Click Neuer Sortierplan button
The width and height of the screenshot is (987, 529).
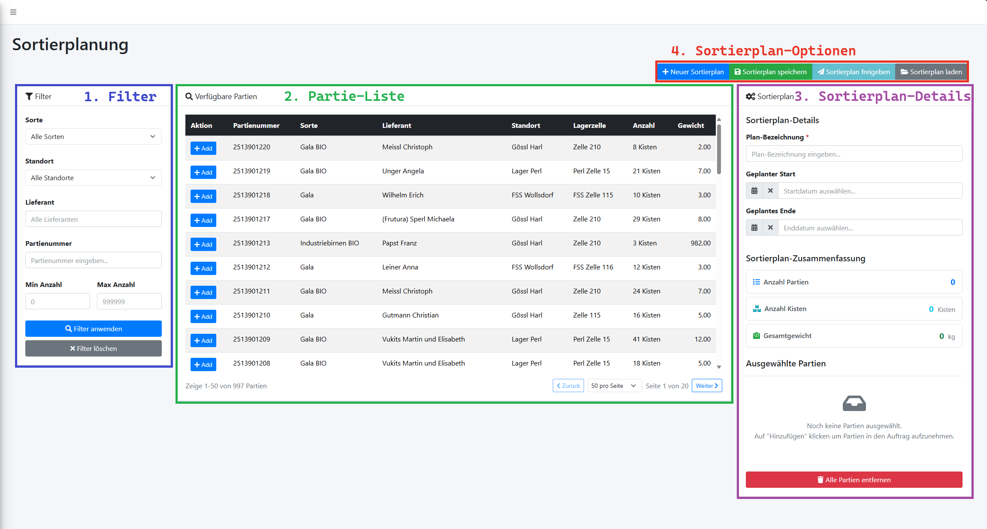pyautogui.click(x=693, y=72)
